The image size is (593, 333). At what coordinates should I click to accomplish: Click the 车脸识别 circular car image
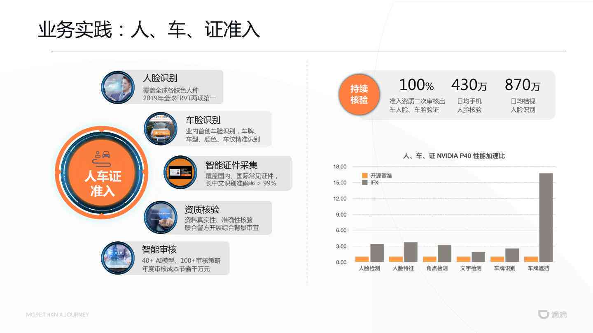pos(161,128)
